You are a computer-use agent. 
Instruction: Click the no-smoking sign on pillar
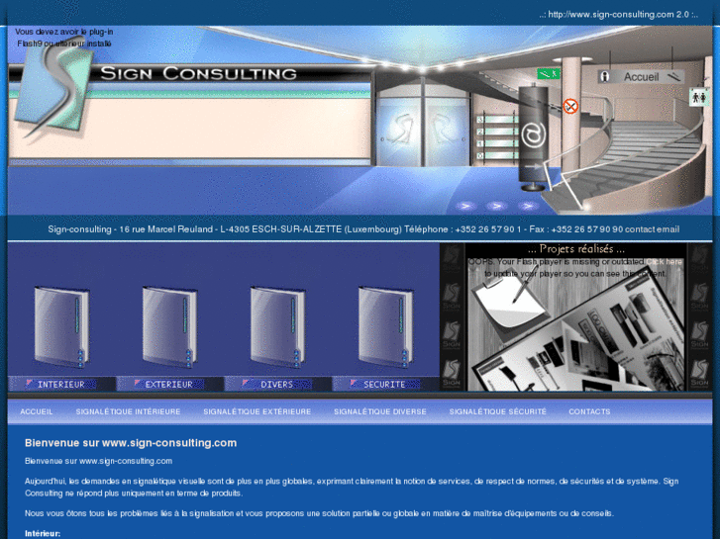coord(570,107)
